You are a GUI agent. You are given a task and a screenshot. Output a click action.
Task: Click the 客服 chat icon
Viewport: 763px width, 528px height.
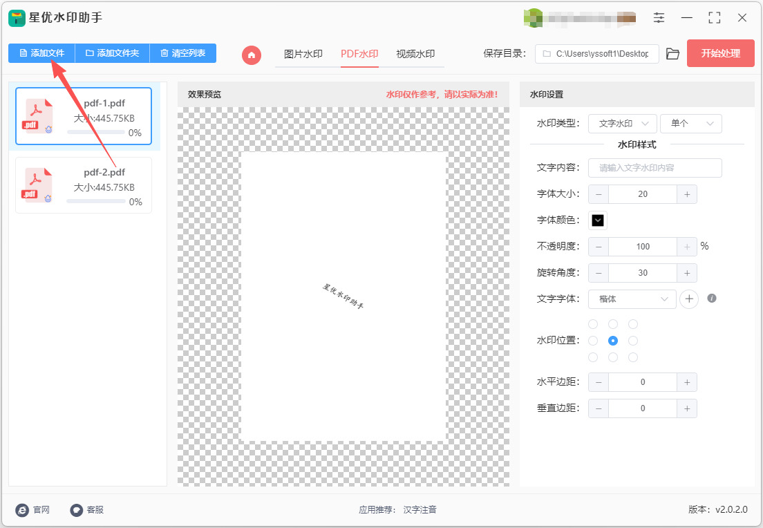point(77,510)
